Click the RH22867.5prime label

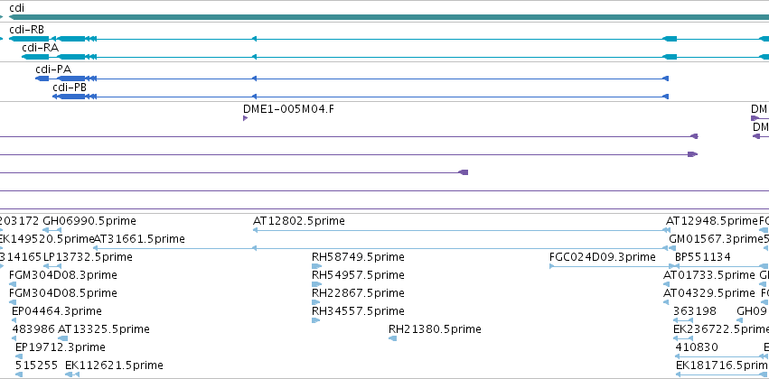click(358, 293)
